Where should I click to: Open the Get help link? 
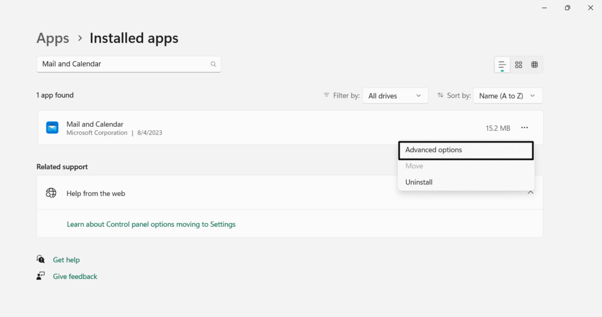[66, 260]
